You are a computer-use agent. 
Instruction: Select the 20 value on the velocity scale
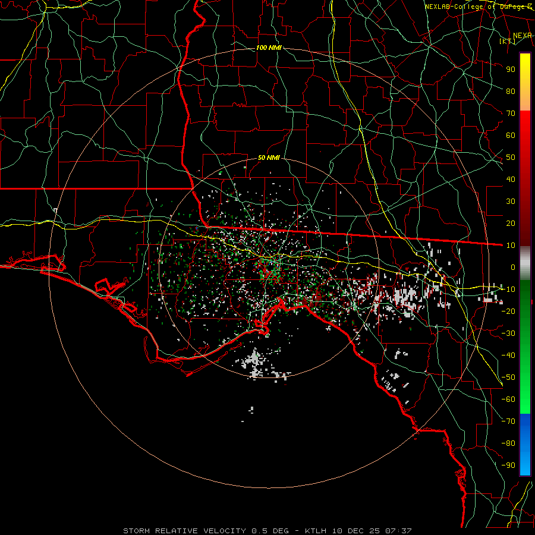tap(511, 223)
